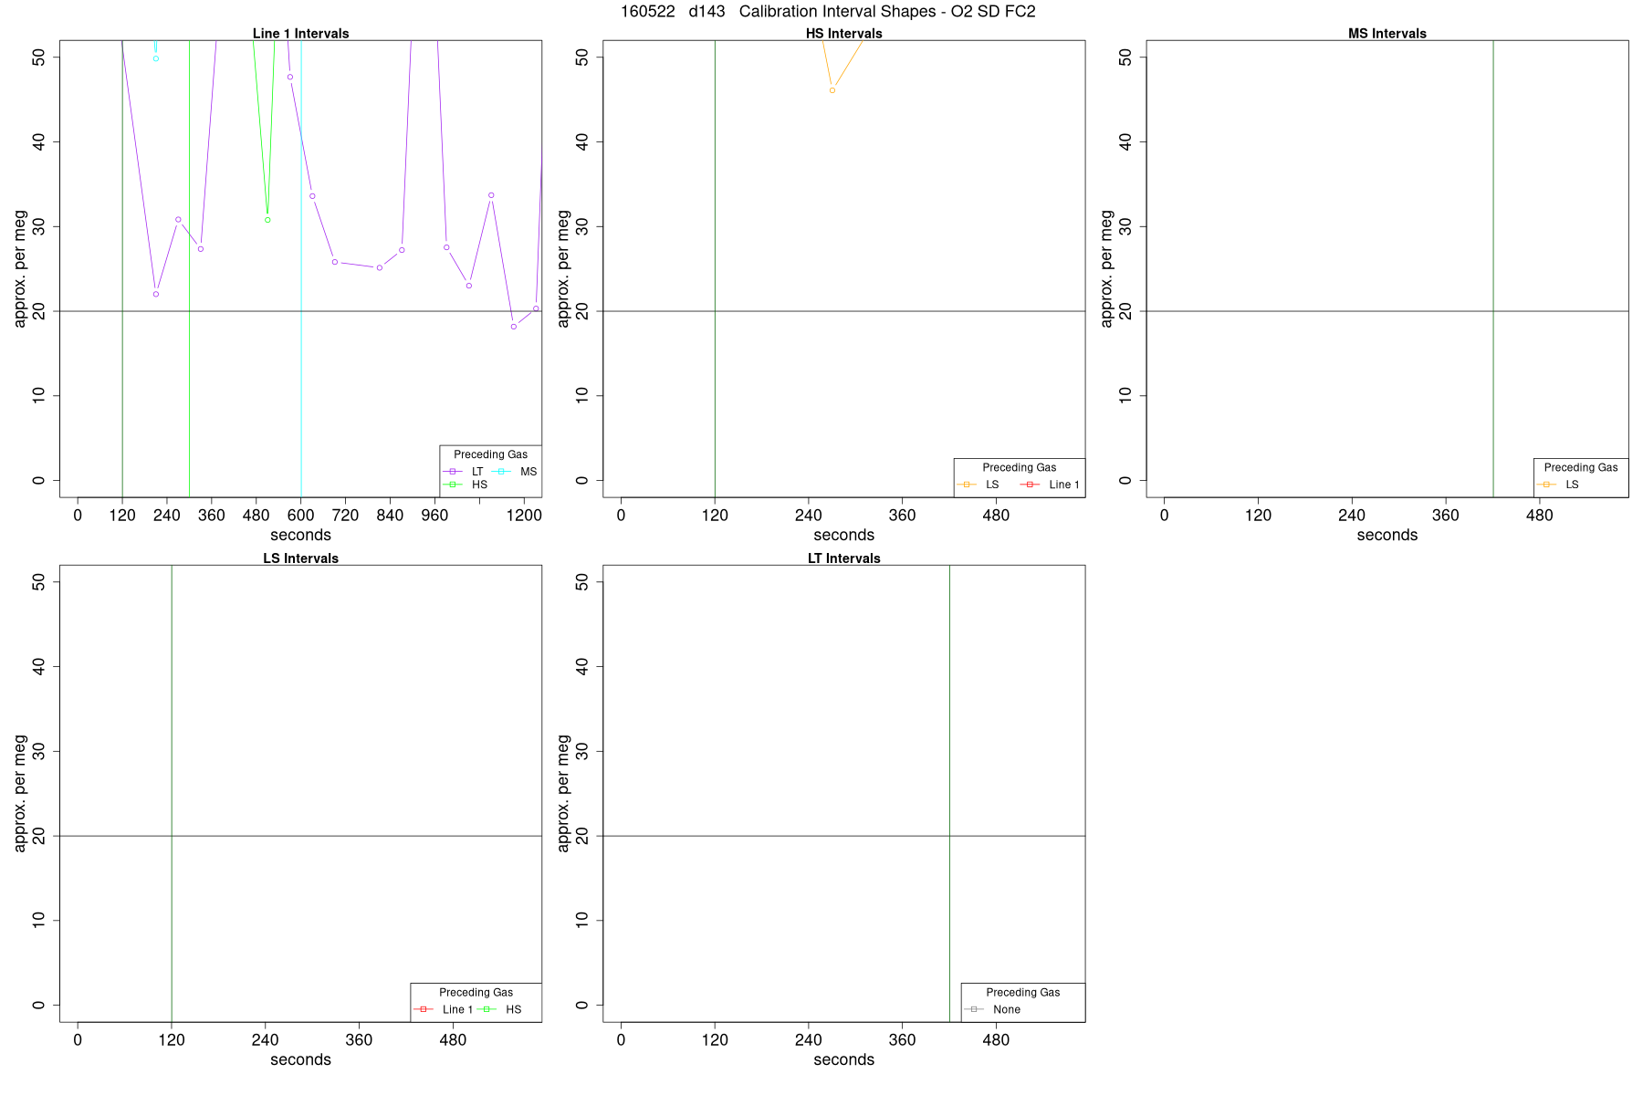
Task: Click the cyan MS swatch in Line 1 legend
Action: coord(501,472)
